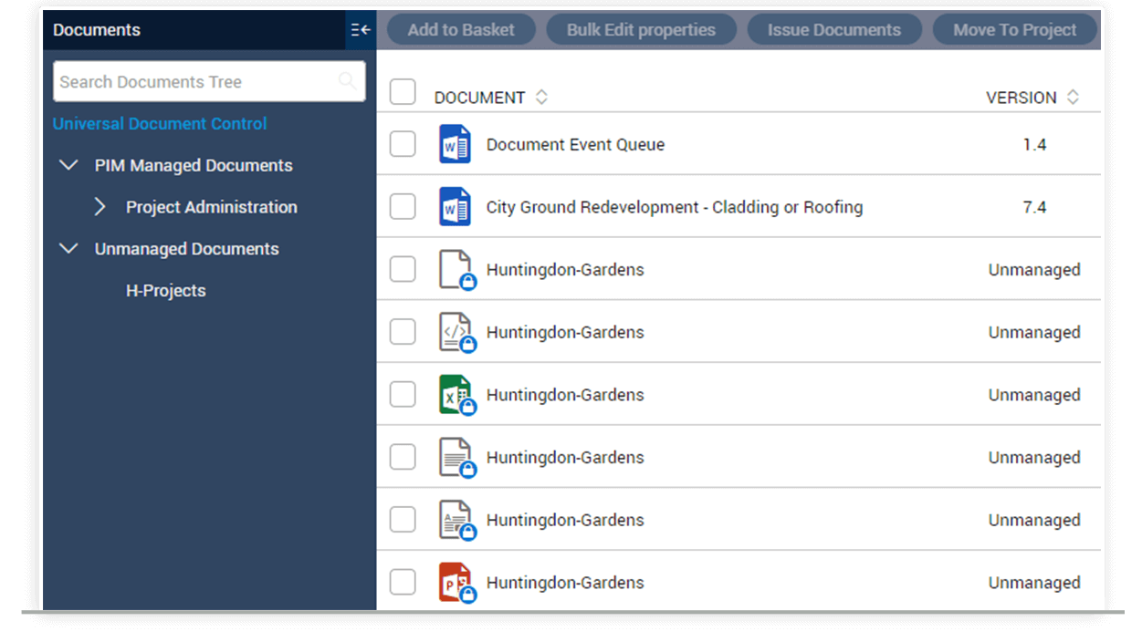Tick the select-all documents checkbox in header
The image size is (1142, 642).
[403, 93]
